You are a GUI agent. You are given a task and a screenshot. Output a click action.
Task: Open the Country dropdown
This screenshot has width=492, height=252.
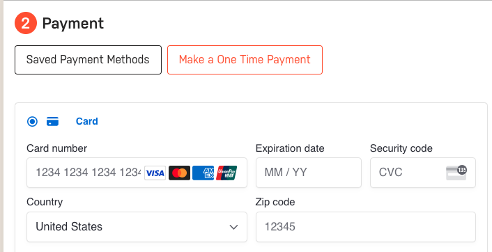(137, 227)
